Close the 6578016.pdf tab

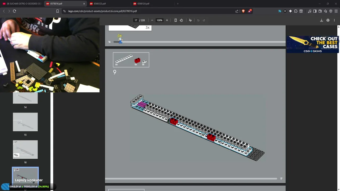point(84,4)
